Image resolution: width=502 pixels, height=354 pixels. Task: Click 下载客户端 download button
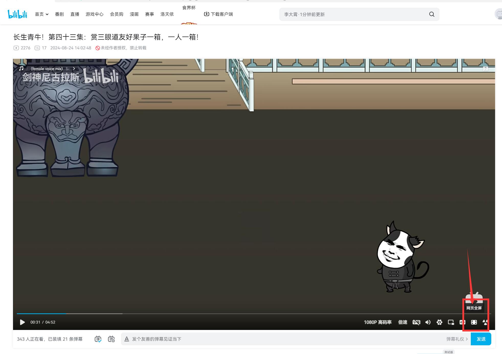pos(218,14)
